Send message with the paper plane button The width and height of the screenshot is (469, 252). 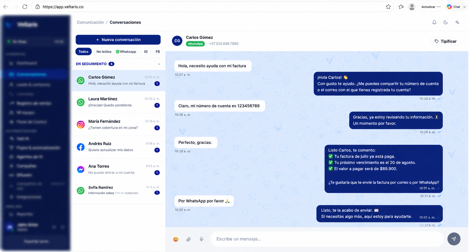coord(454,239)
